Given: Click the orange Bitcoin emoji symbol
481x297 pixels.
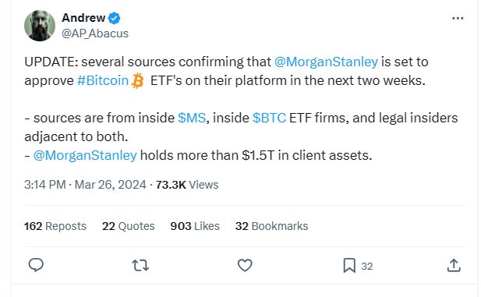Looking at the screenshot, I should (137, 81).
